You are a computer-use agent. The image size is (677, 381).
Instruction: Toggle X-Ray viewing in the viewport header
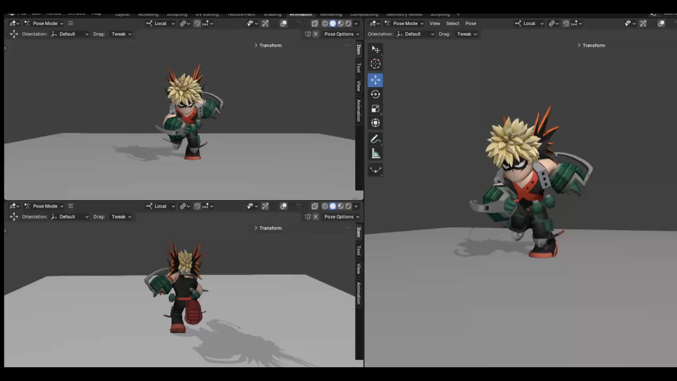[315, 23]
